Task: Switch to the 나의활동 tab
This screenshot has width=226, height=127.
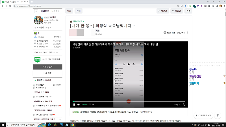Action: pyautogui.click(x=55, y=11)
